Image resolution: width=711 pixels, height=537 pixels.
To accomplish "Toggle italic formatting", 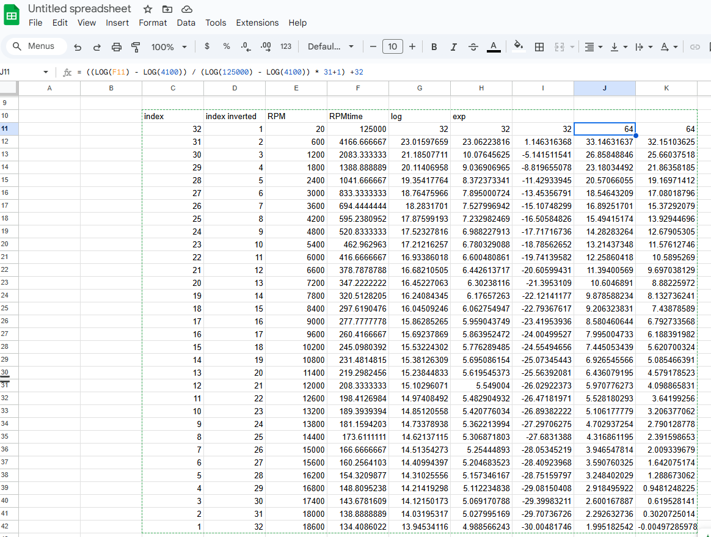I will coord(453,47).
